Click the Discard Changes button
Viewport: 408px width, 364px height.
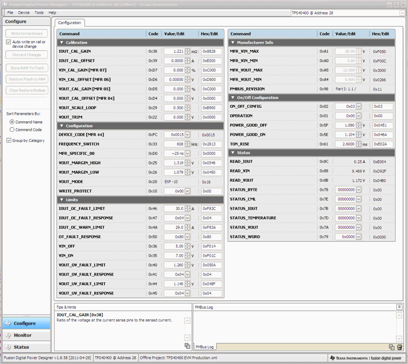[x=26, y=55]
